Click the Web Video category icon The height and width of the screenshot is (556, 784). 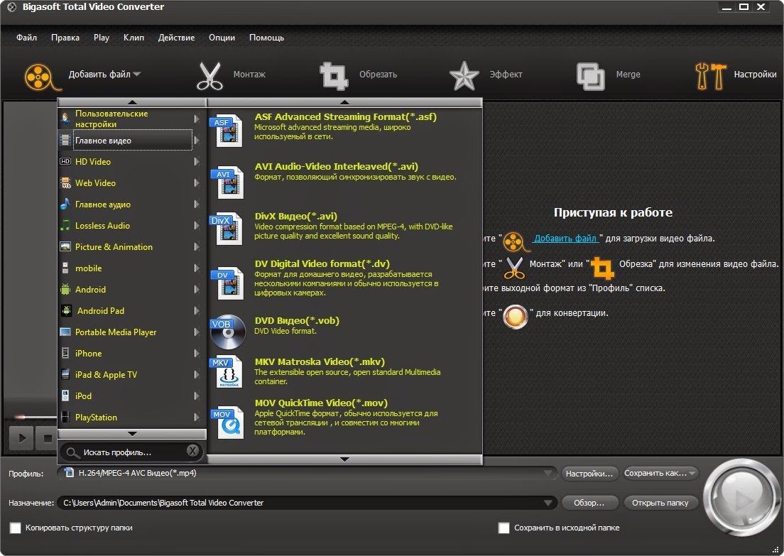[65, 183]
